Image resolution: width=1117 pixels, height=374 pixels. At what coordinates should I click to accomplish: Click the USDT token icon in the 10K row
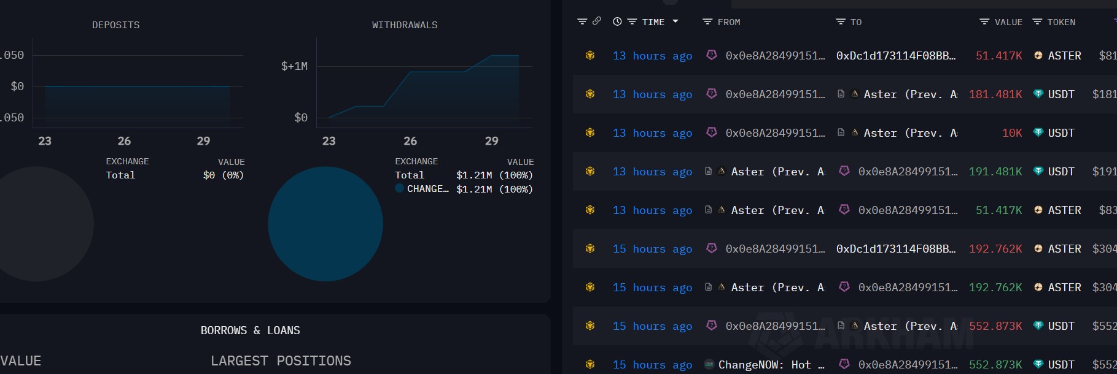[1038, 132]
